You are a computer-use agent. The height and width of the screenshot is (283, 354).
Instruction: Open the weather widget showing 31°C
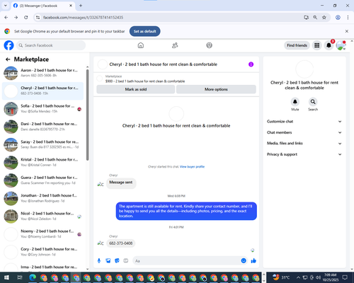281,277
